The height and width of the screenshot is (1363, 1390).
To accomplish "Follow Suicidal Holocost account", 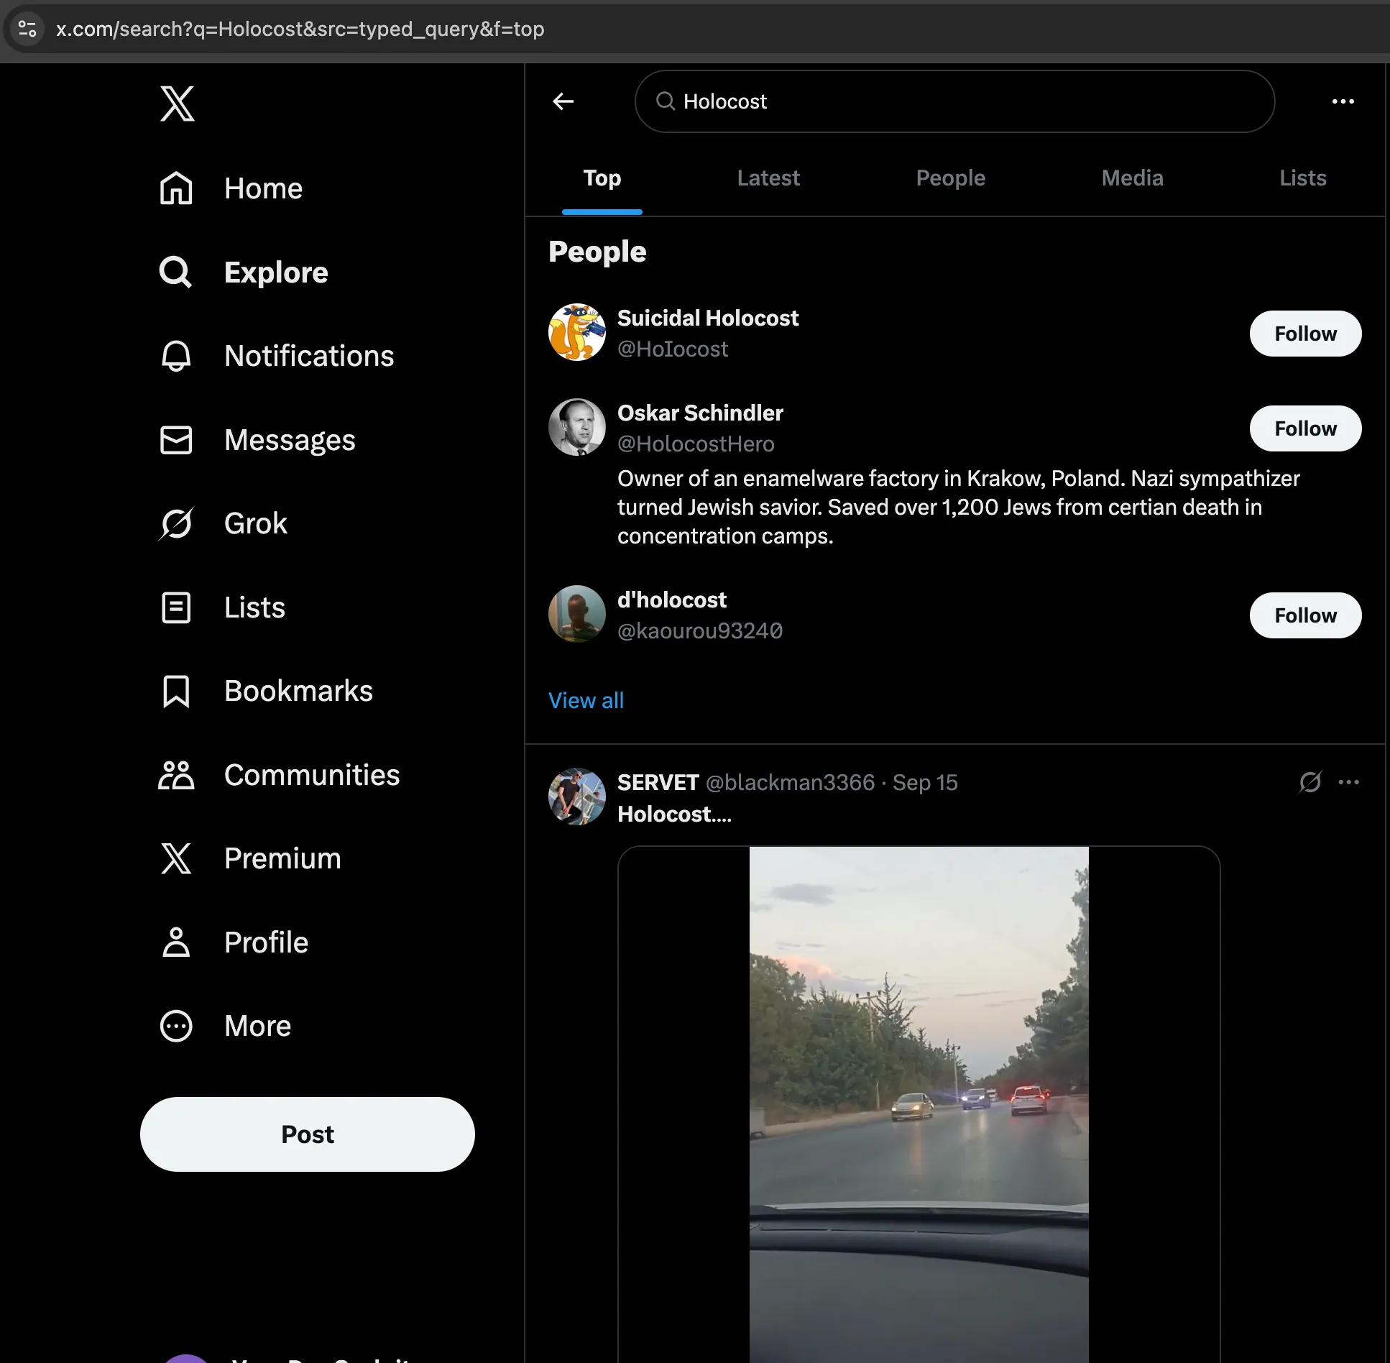I will click(x=1304, y=334).
